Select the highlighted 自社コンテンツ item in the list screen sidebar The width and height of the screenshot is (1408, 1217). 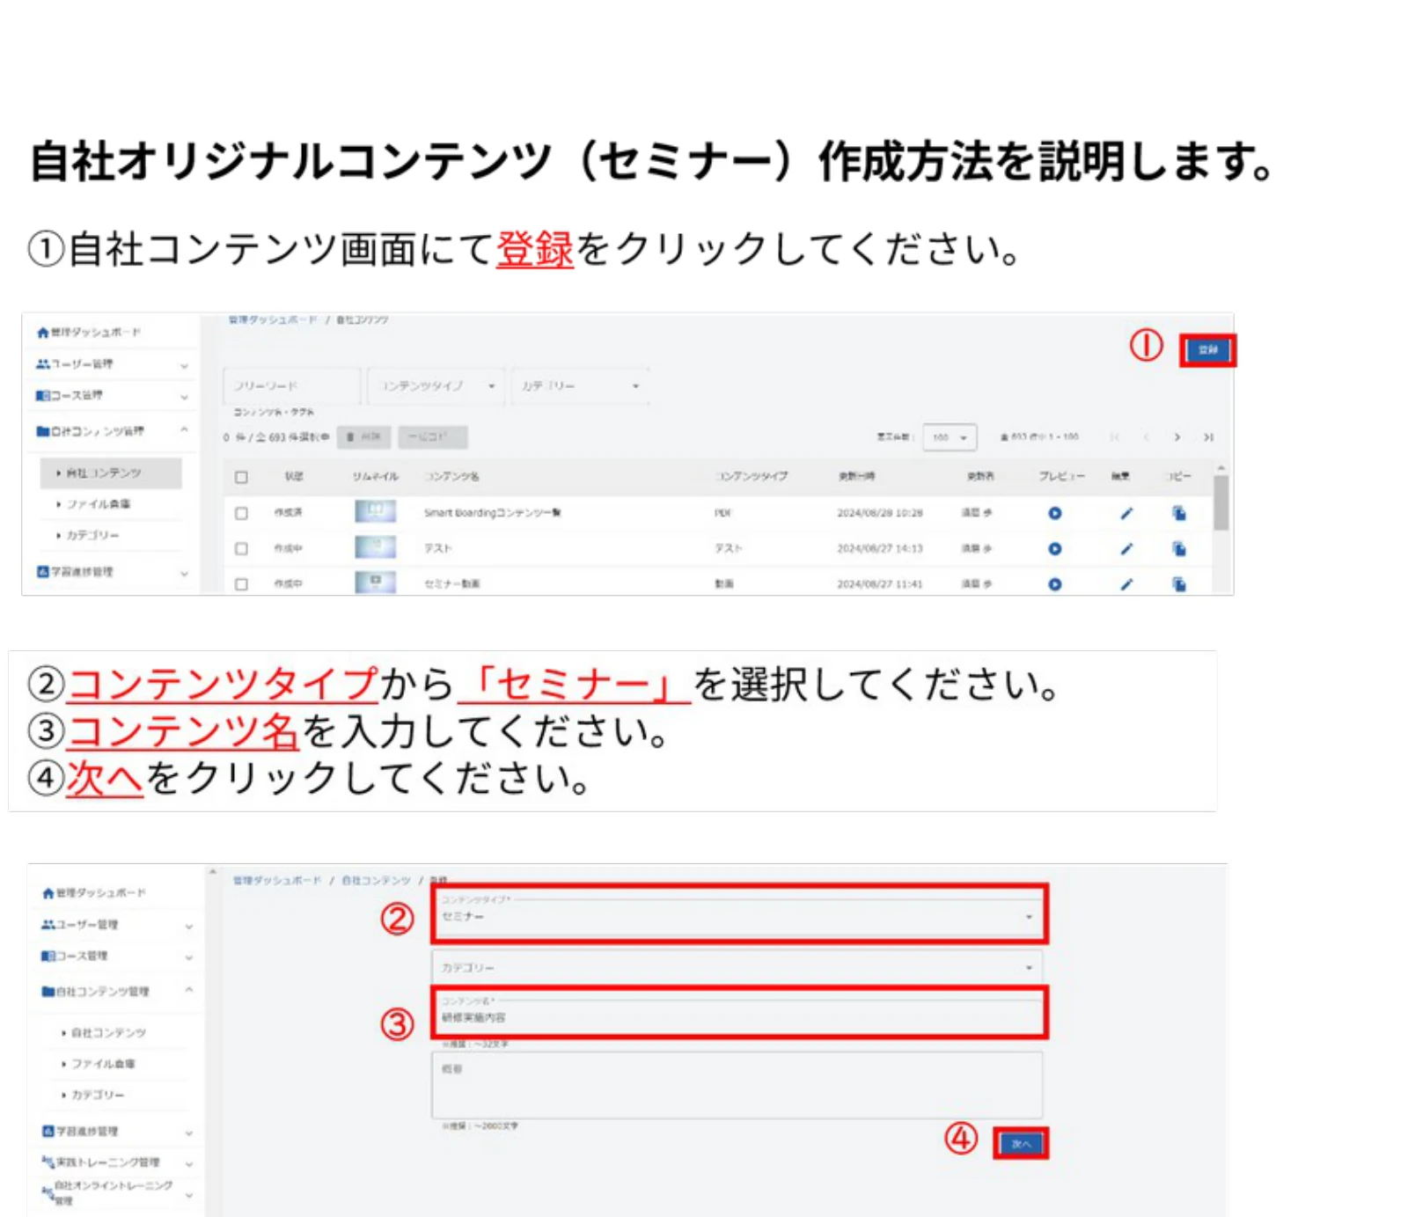111,473
